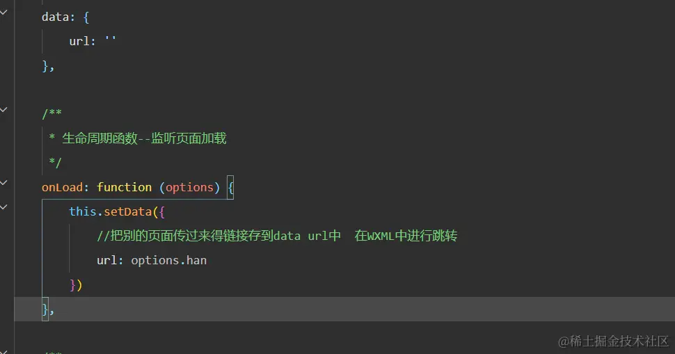Place cursor inside the empty url string quotes
This screenshot has width=675, height=354.
coord(110,41)
